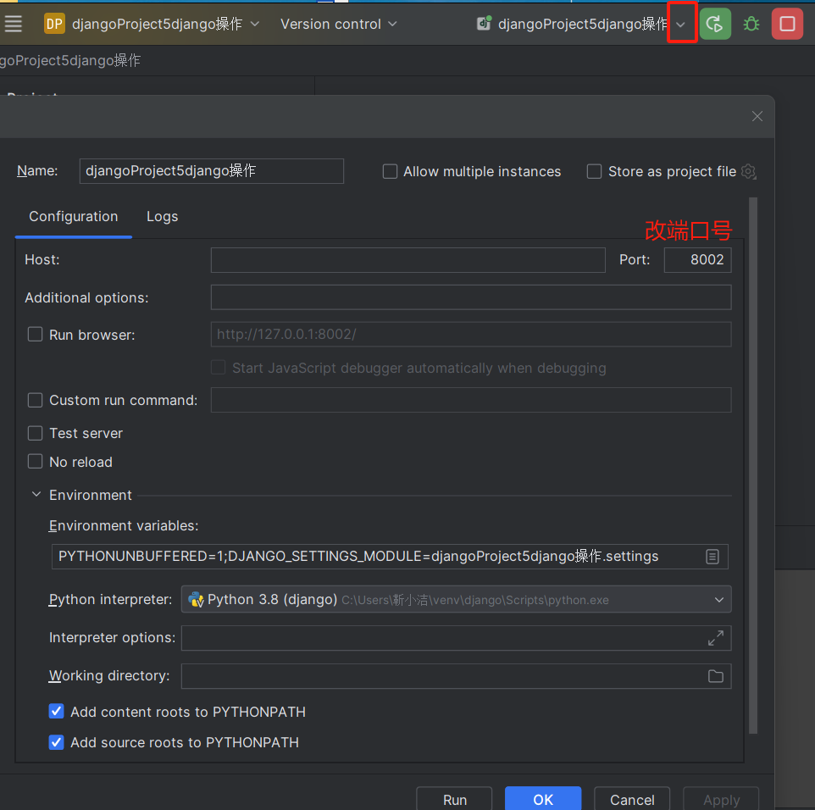Enable the No reload option
Screen dimensions: 815x810
tap(35, 461)
